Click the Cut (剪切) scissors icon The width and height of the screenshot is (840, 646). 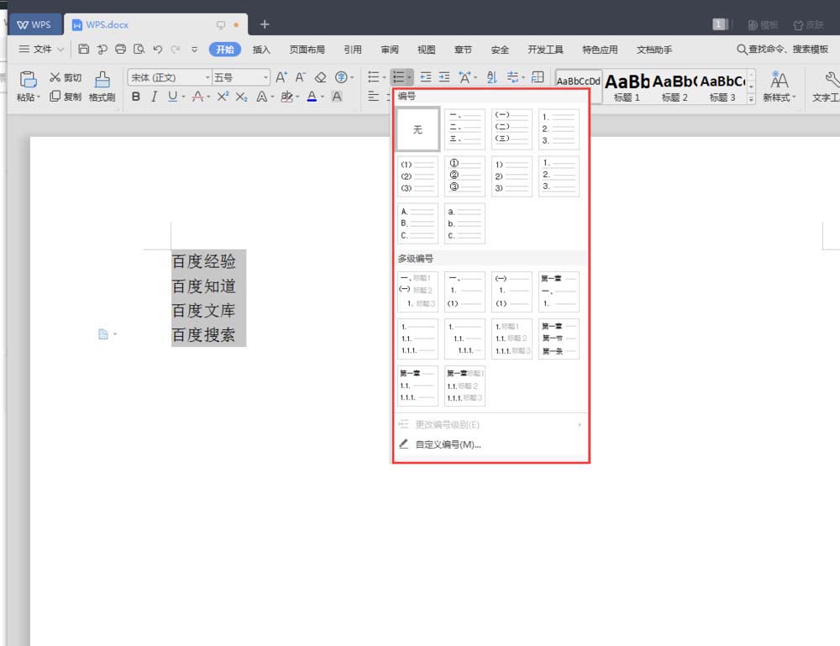pyautogui.click(x=55, y=77)
